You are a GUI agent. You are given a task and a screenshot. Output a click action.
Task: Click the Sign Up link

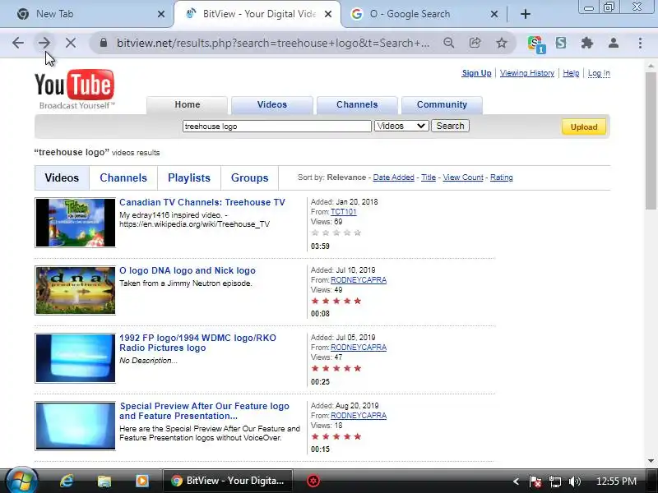(476, 73)
